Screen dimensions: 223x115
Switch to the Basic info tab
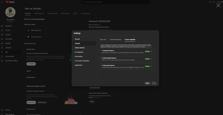pyautogui.click(x=103, y=40)
